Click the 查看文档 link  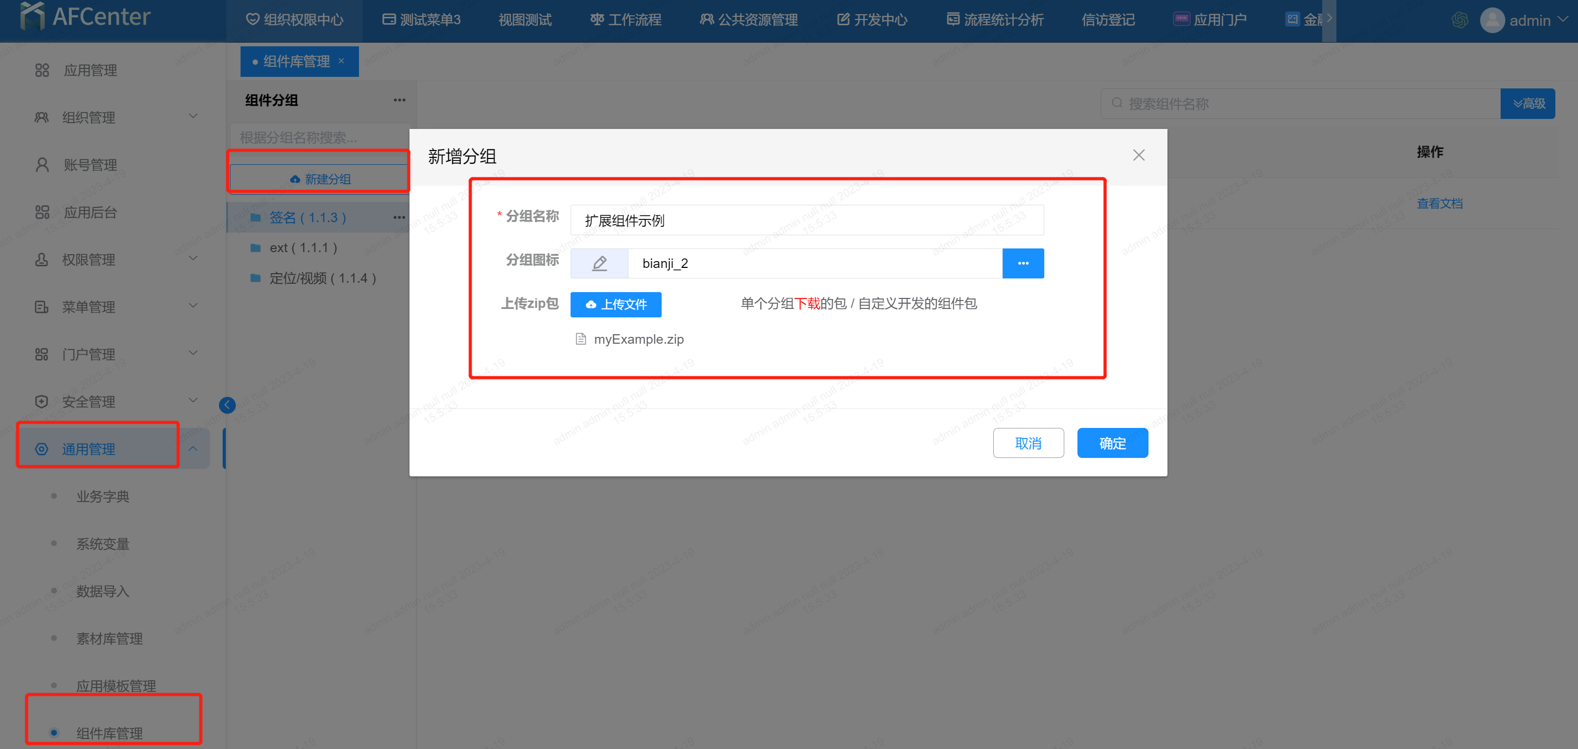1439,203
